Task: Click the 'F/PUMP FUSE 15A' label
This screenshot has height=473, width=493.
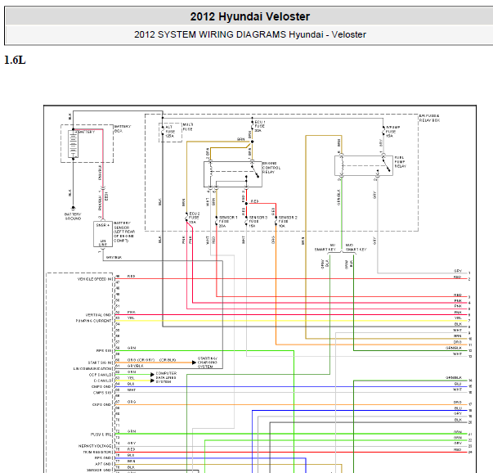Action: click(392, 132)
